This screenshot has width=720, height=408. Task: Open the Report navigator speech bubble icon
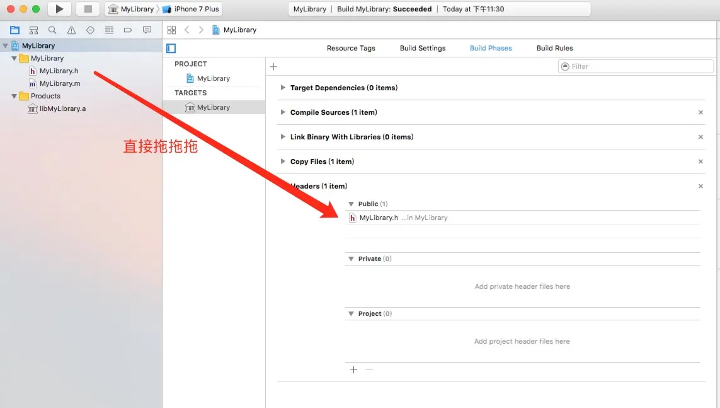click(147, 30)
